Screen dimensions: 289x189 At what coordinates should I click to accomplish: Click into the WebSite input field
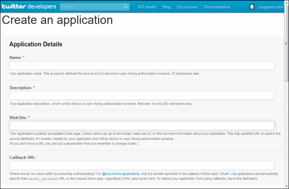pos(142,126)
